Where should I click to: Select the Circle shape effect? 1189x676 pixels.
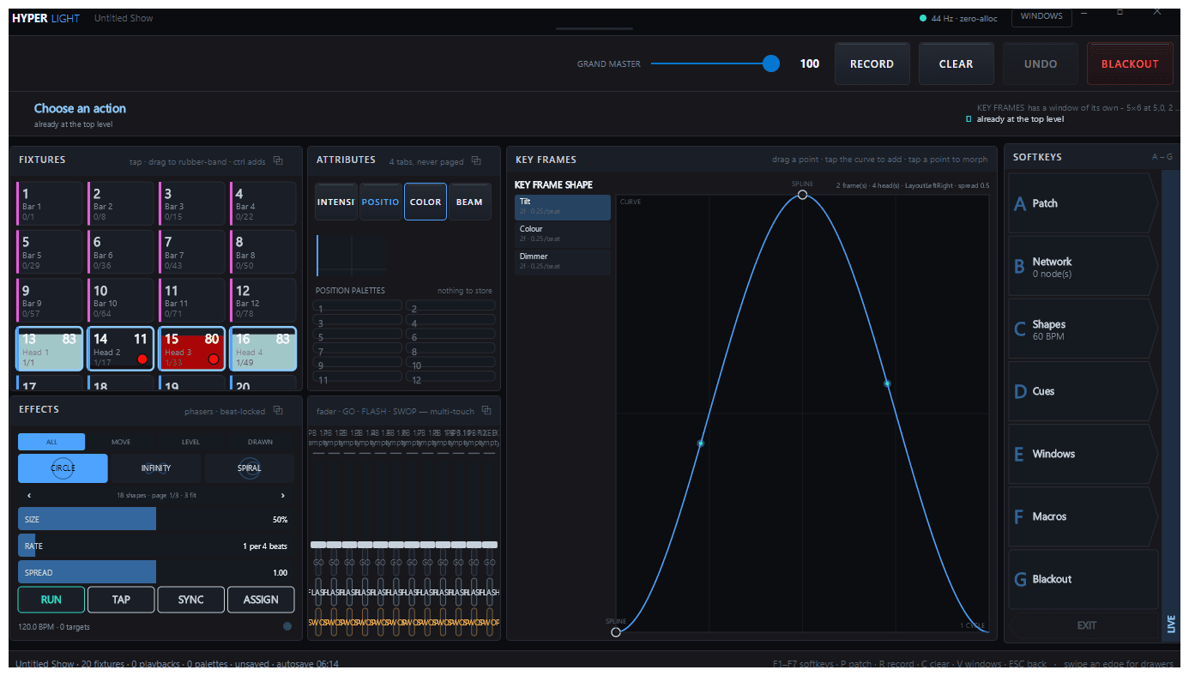click(x=63, y=468)
